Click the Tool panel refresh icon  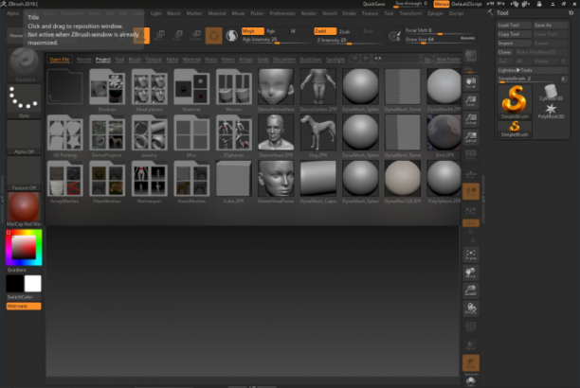click(x=571, y=13)
